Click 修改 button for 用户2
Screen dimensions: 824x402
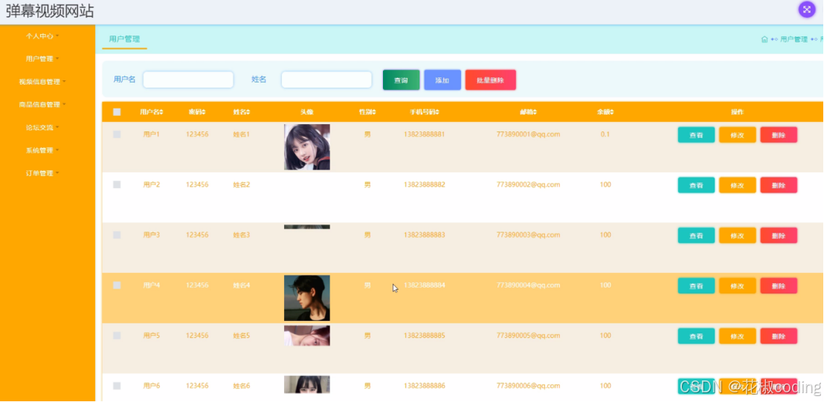tap(737, 185)
